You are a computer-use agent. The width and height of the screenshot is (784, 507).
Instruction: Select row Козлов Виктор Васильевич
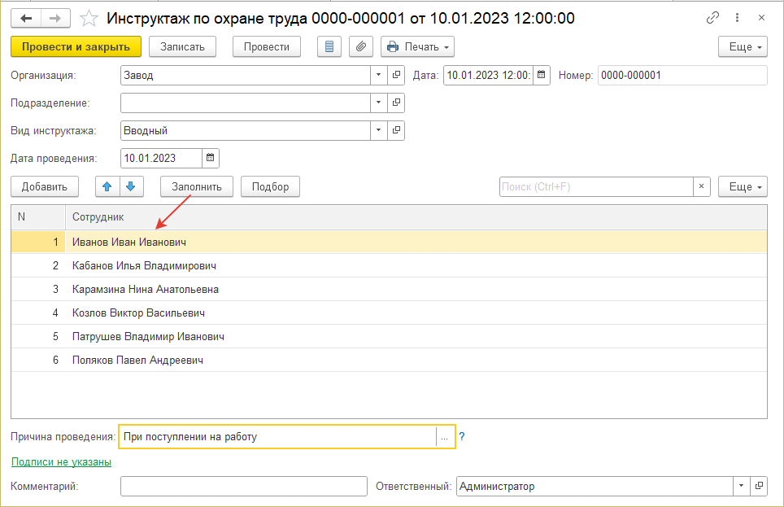[x=389, y=313]
